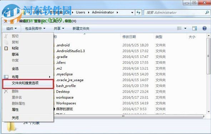Select Users in the address breadcrumb
This screenshot has height=134, width=211.
pyautogui.click(x=80, y=13)
